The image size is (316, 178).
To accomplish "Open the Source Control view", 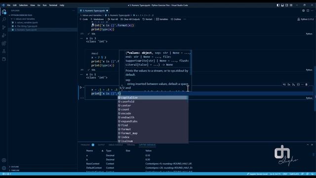I will click(4, 28).
